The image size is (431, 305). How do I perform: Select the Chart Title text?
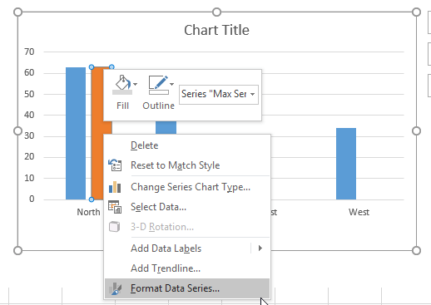(216, 30)
